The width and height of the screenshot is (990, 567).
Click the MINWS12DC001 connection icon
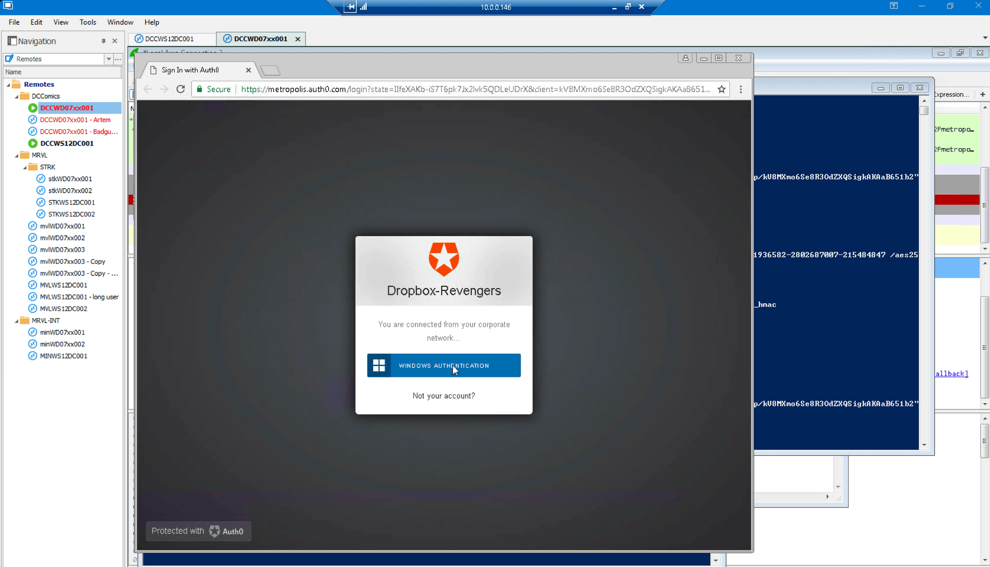pos(33,356)
